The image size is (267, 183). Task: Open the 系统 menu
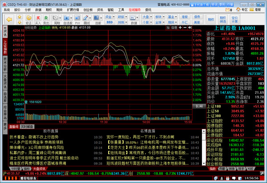tap(7, 10)
